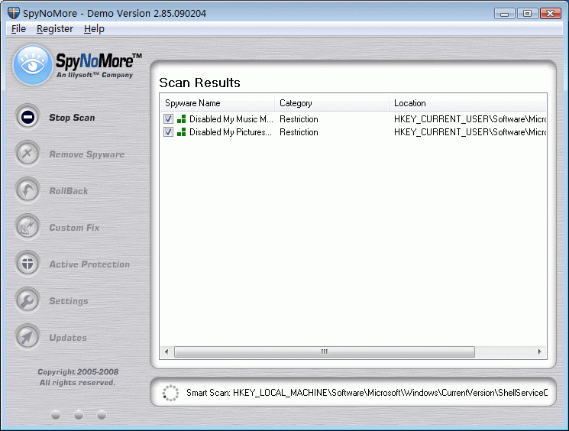Click the registry location of My Pictures row
569x431 pixels.
point(470,132)
